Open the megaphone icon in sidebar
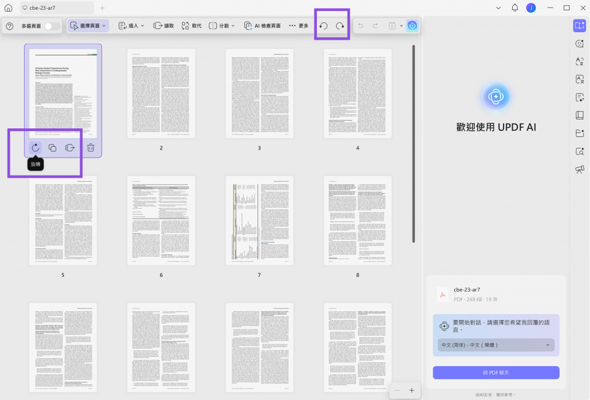 [580, 169]
